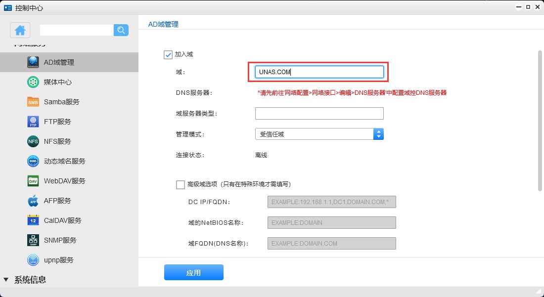
Task: Open the WebDAV服务 icon
Action: (33, 181)
